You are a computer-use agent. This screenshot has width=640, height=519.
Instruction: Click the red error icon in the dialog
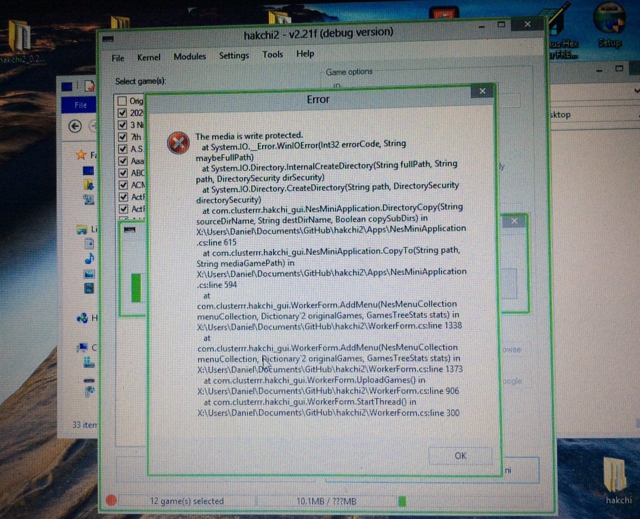pyautogui.click(x=178, y=143)
